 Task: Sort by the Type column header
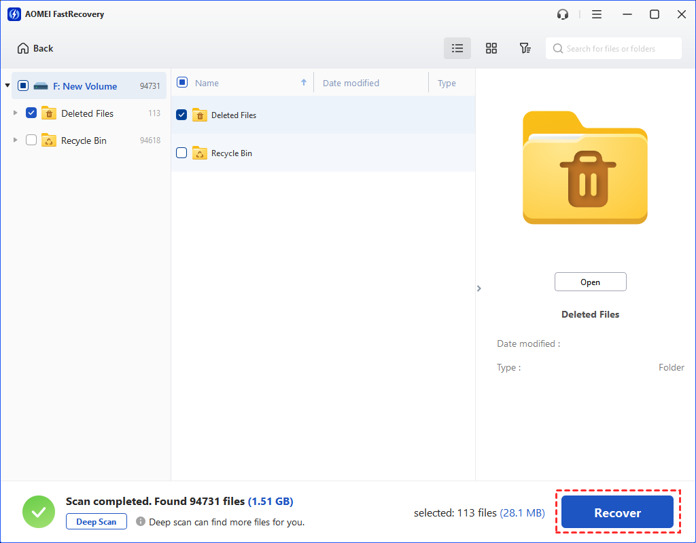447,83
